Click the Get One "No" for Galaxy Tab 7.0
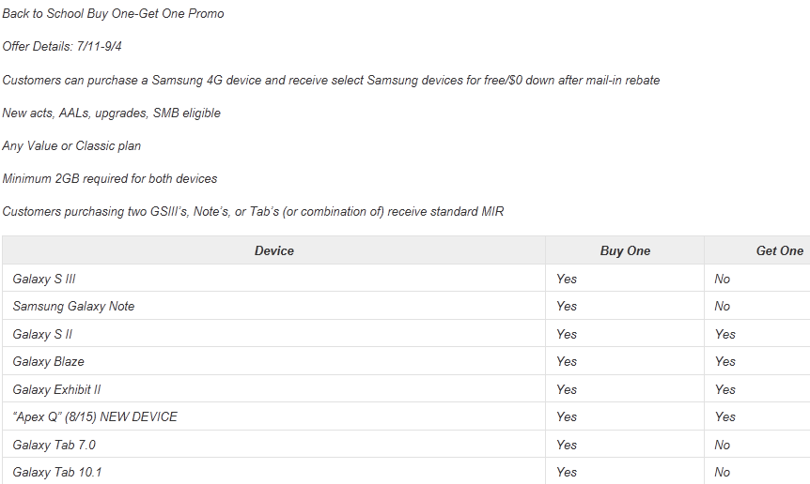 click(722, 445)
